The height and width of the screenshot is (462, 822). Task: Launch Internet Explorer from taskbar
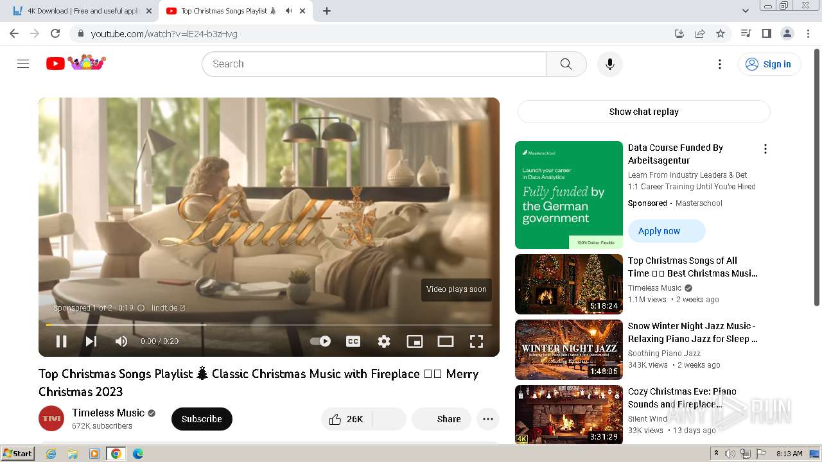(x=51, y=454)
